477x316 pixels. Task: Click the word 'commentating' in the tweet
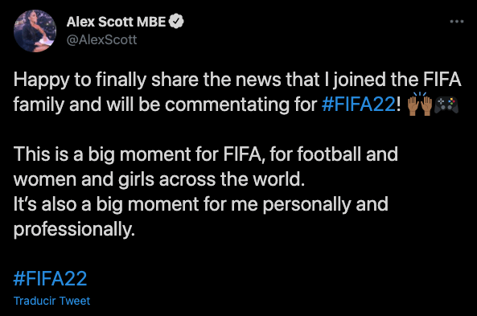[x=227, y=105]
